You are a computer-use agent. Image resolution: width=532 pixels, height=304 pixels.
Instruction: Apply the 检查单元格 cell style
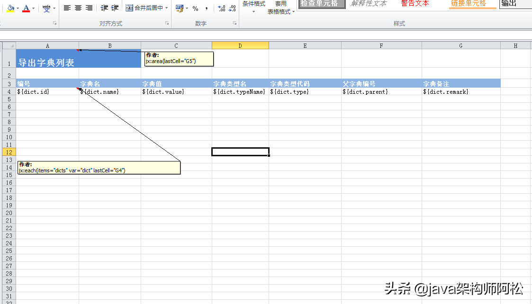click(x=322, y=4)
